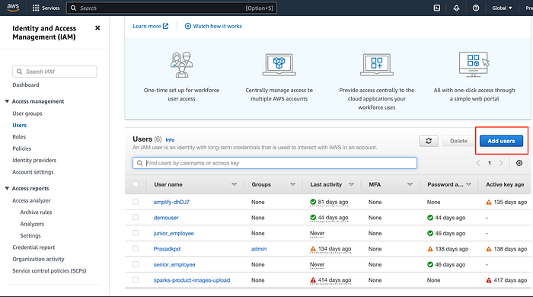Click the search magnifier in Find users field
The width and height of the screenshot is (533, 297).
tap(139, 163)
